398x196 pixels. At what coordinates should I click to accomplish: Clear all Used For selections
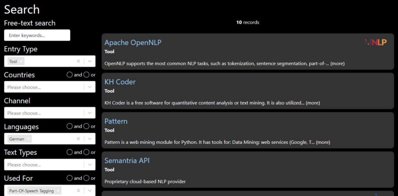tap(79, 191)
